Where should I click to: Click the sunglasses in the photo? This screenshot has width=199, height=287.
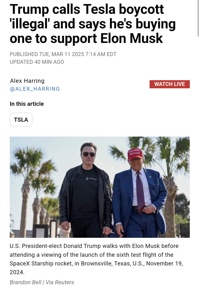click(89, 154)
